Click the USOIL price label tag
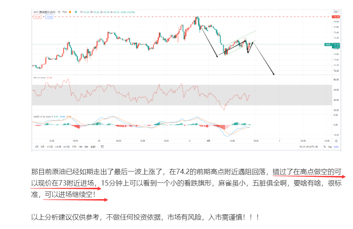The image size is (353, 229). [328, 45]
